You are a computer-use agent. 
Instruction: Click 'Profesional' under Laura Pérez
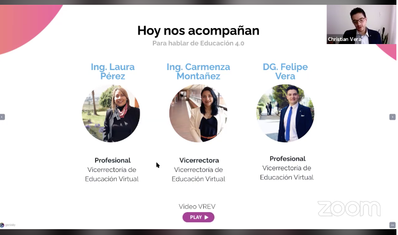113,160
